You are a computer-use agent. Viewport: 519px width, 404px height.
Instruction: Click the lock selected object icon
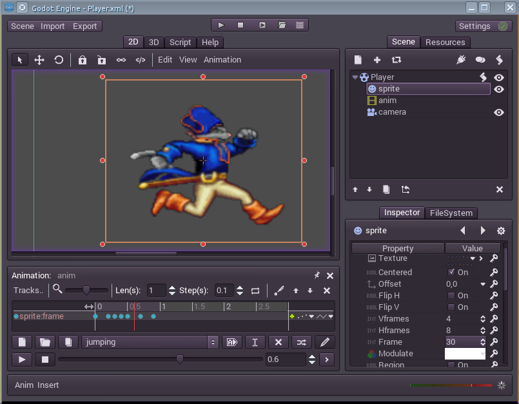pyautogui.click(x=83, y=60)
